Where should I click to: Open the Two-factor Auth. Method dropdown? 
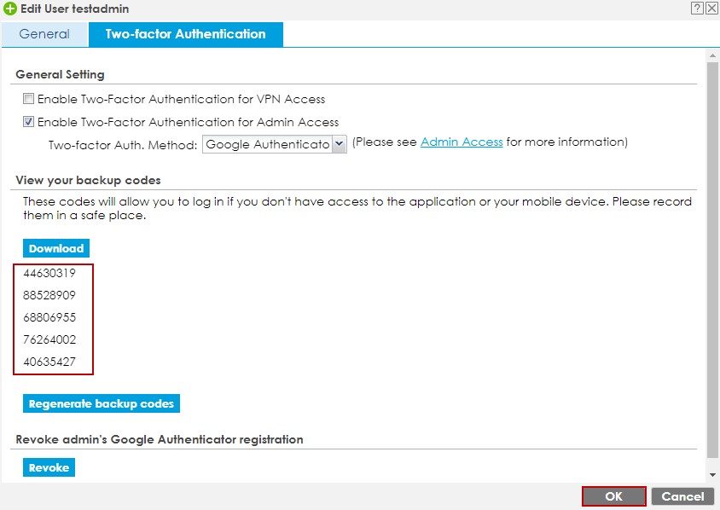(339, 144)
